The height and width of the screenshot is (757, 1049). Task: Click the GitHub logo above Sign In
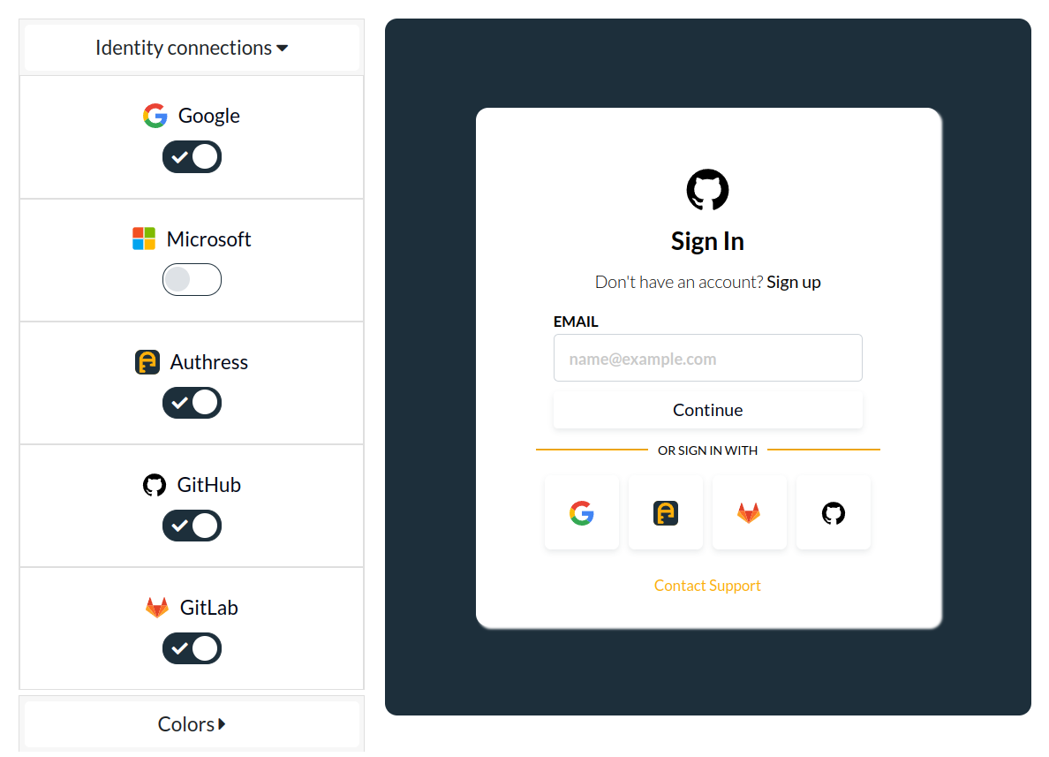[x=707, y=189]
